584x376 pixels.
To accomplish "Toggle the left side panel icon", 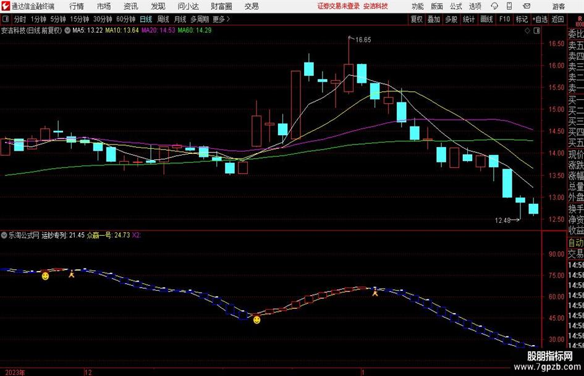I will click(5, 19).
